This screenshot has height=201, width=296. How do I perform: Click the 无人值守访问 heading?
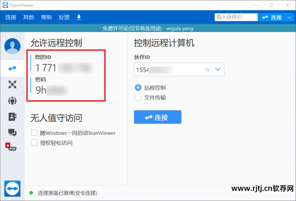point(56,118)
